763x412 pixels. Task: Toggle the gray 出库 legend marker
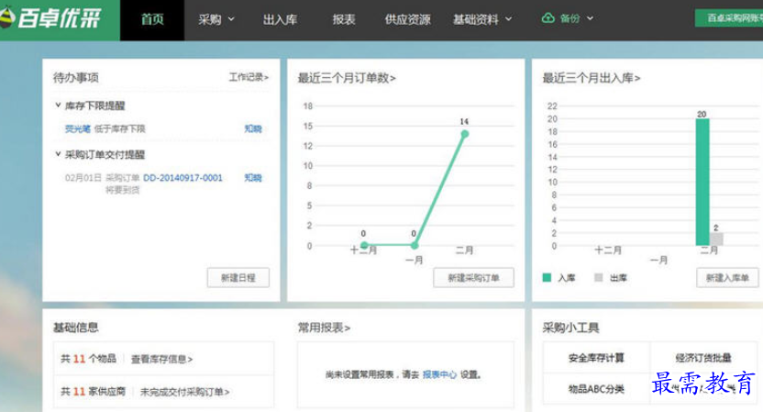(599, 277)
